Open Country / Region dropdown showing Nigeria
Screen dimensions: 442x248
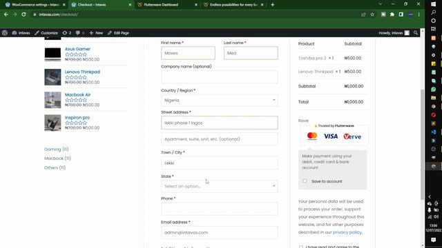click(x=220, y=101)
